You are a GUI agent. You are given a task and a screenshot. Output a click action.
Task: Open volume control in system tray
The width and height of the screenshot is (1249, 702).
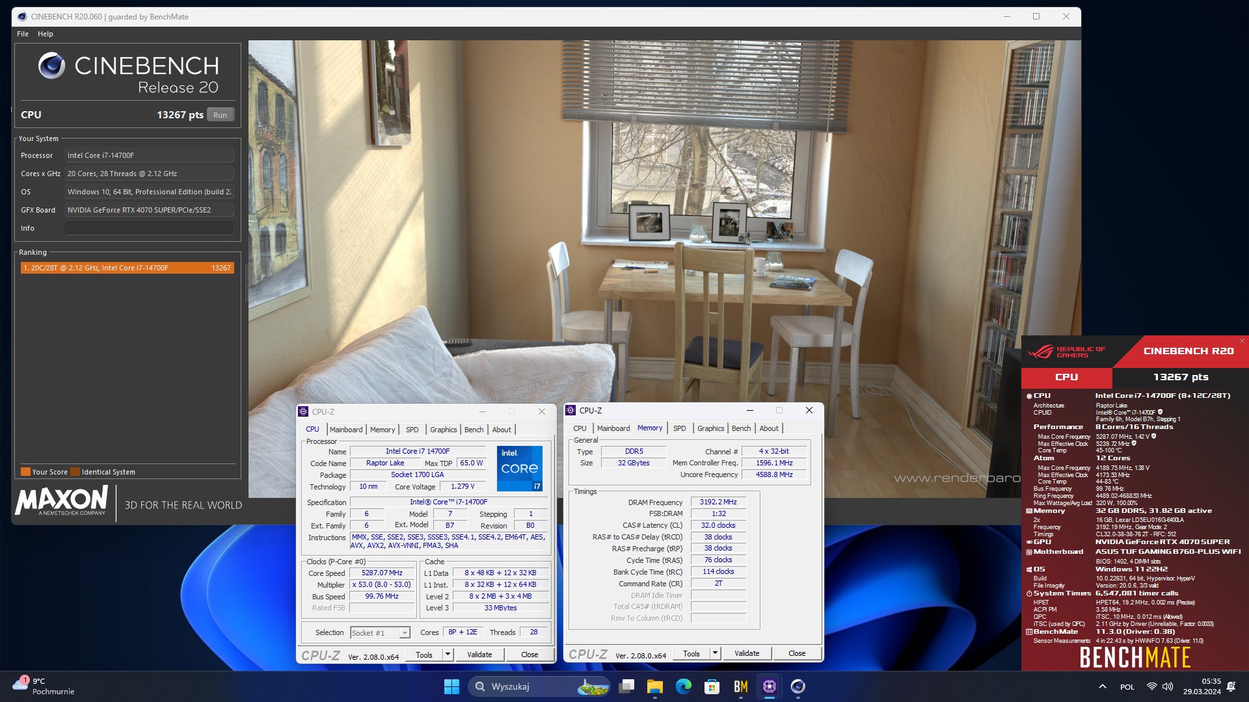pyautogui.click(x=1168, y=686)
